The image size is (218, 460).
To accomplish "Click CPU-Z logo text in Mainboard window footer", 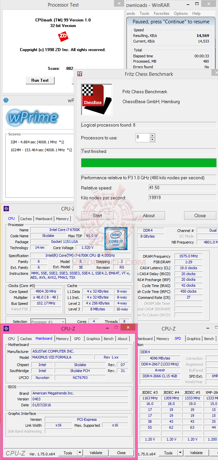I will point(15,453).
